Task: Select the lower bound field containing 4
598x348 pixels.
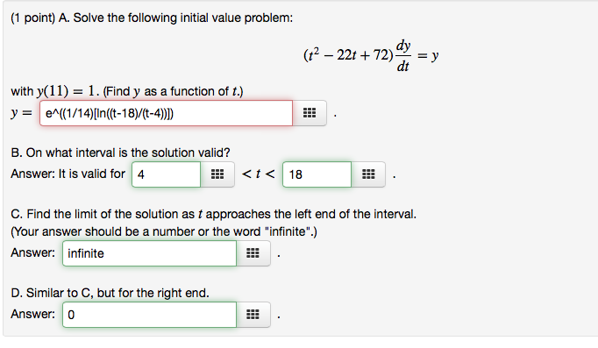Action: click(x=167, y=174)
